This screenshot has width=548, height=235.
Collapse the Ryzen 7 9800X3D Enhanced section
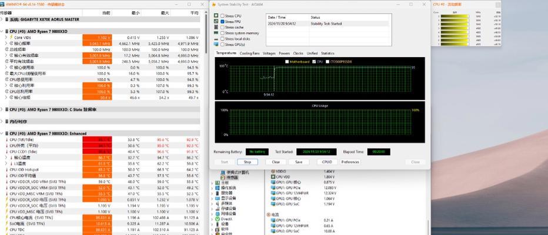[x=2, y=133]
